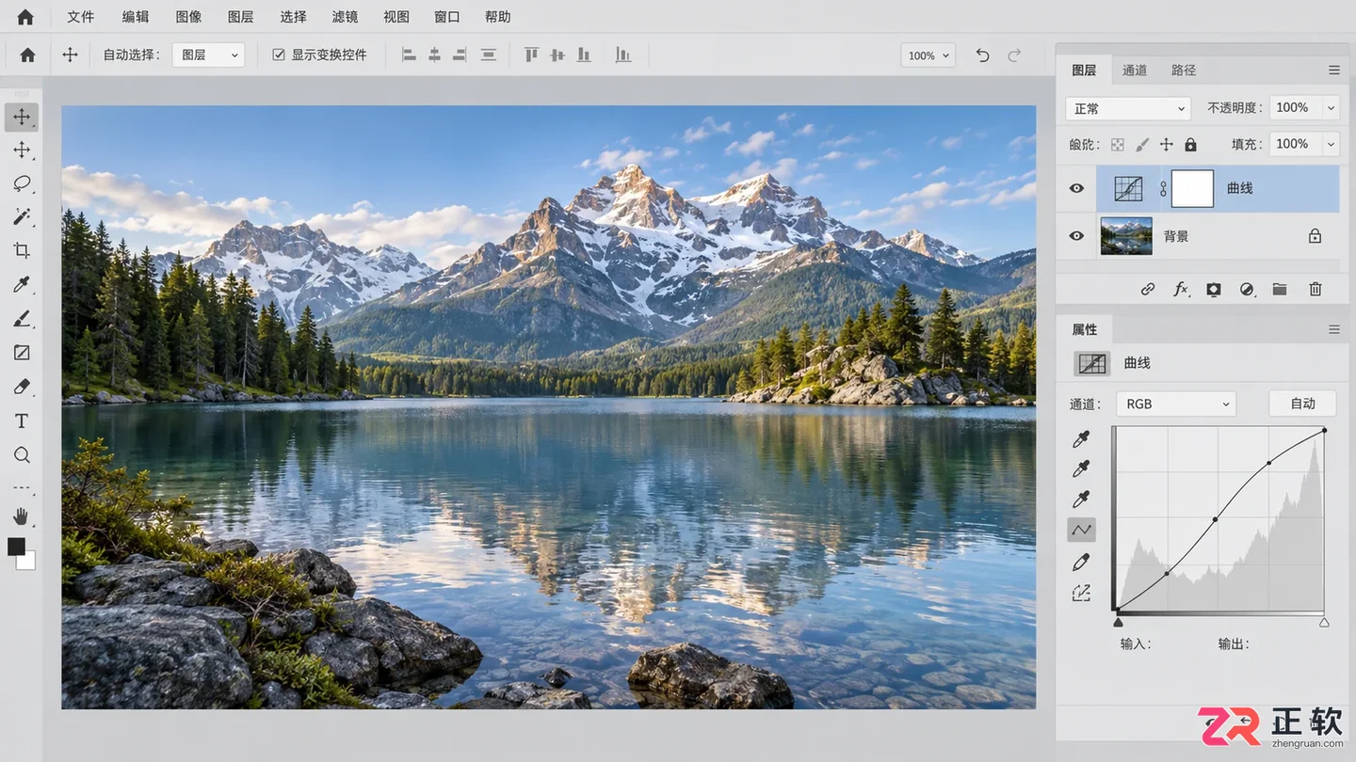The width and height of the screenshot is (1356, 762).
Task: Click the home button in the options bar
Action: click(27, 56)
